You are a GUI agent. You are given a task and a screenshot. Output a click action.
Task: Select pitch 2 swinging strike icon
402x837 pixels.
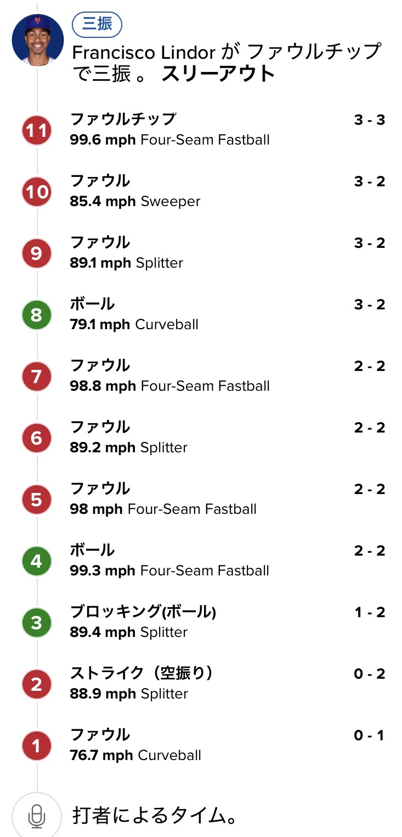37,685
